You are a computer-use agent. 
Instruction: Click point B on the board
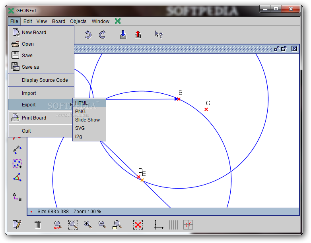pos(179,99)
